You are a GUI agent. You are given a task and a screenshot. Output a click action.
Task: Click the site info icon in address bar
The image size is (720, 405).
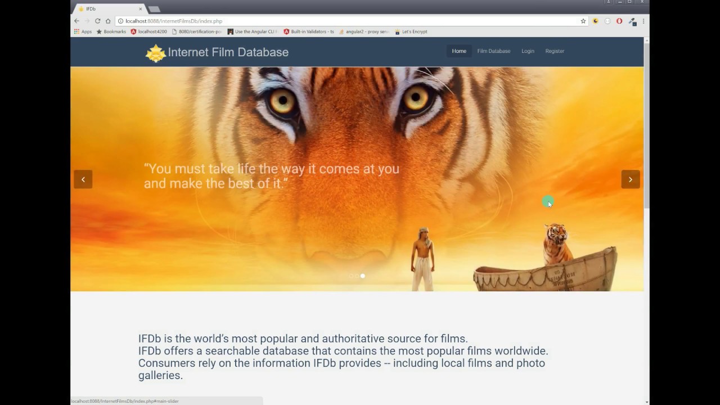(120, 21)
